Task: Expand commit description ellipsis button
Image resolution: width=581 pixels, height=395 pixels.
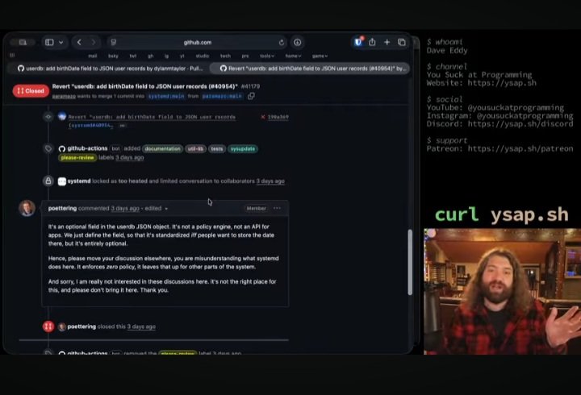Action: 123,126
